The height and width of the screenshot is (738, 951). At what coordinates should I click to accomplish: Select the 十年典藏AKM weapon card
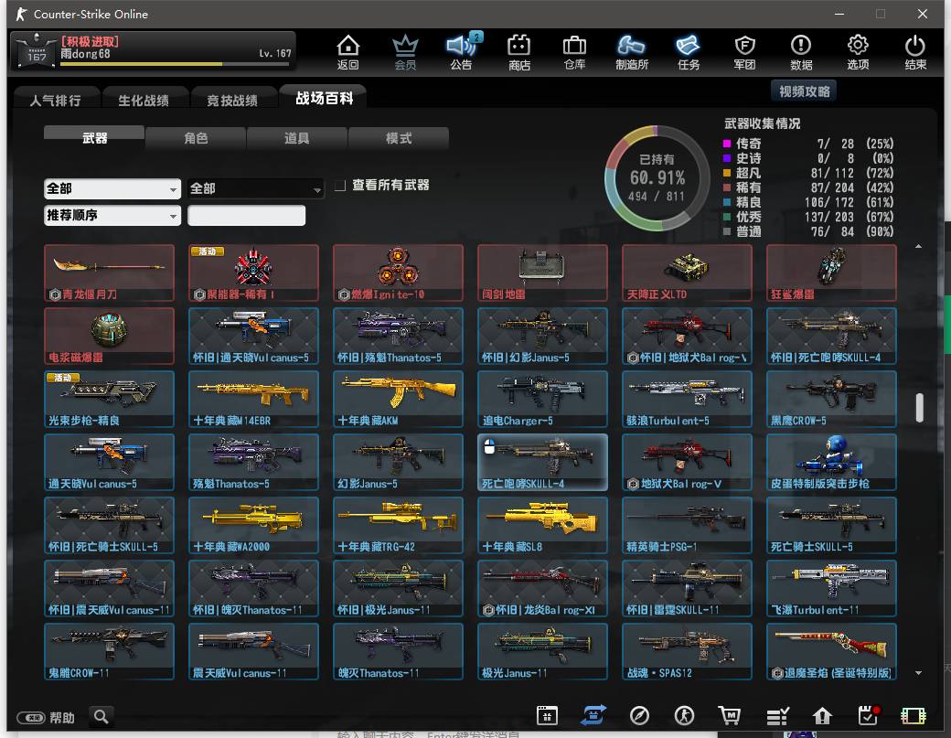(398, 399)
